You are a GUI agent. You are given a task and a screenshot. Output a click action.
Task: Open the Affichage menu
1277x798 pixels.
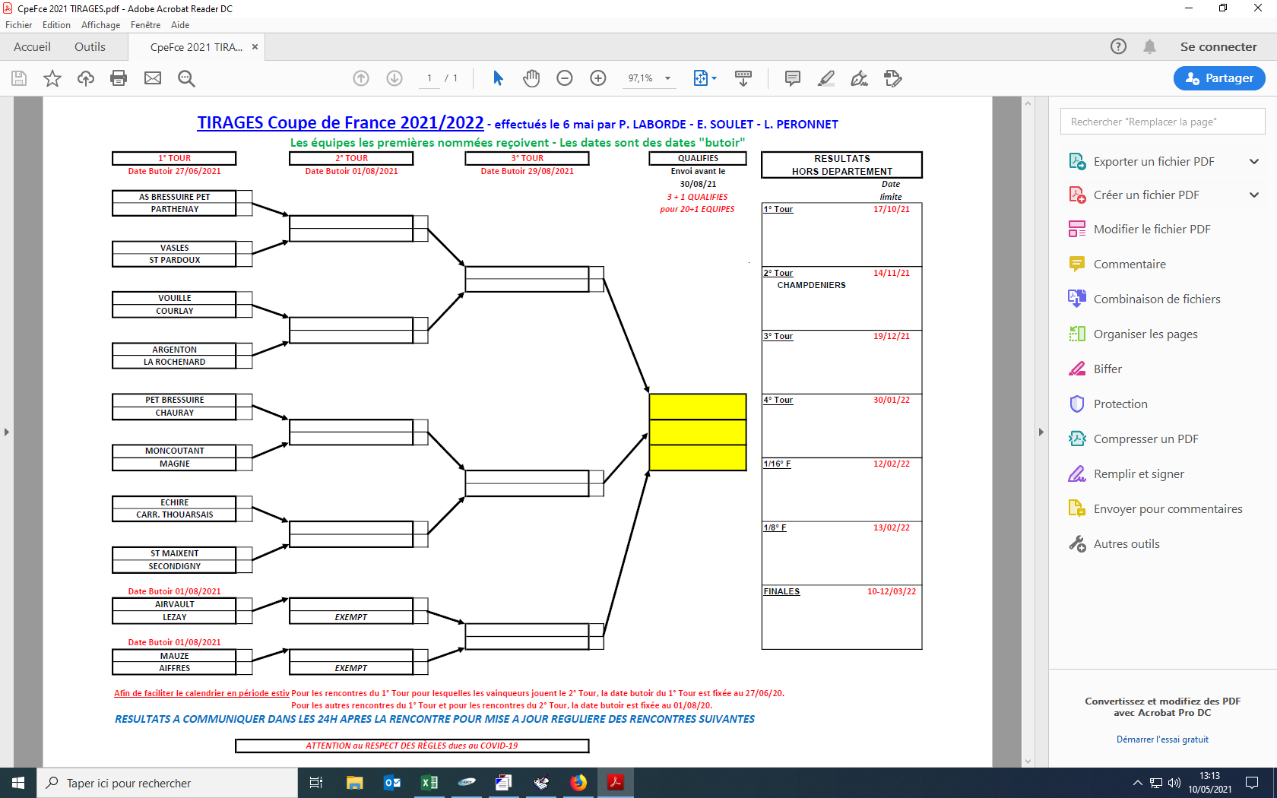pos(100,25)
